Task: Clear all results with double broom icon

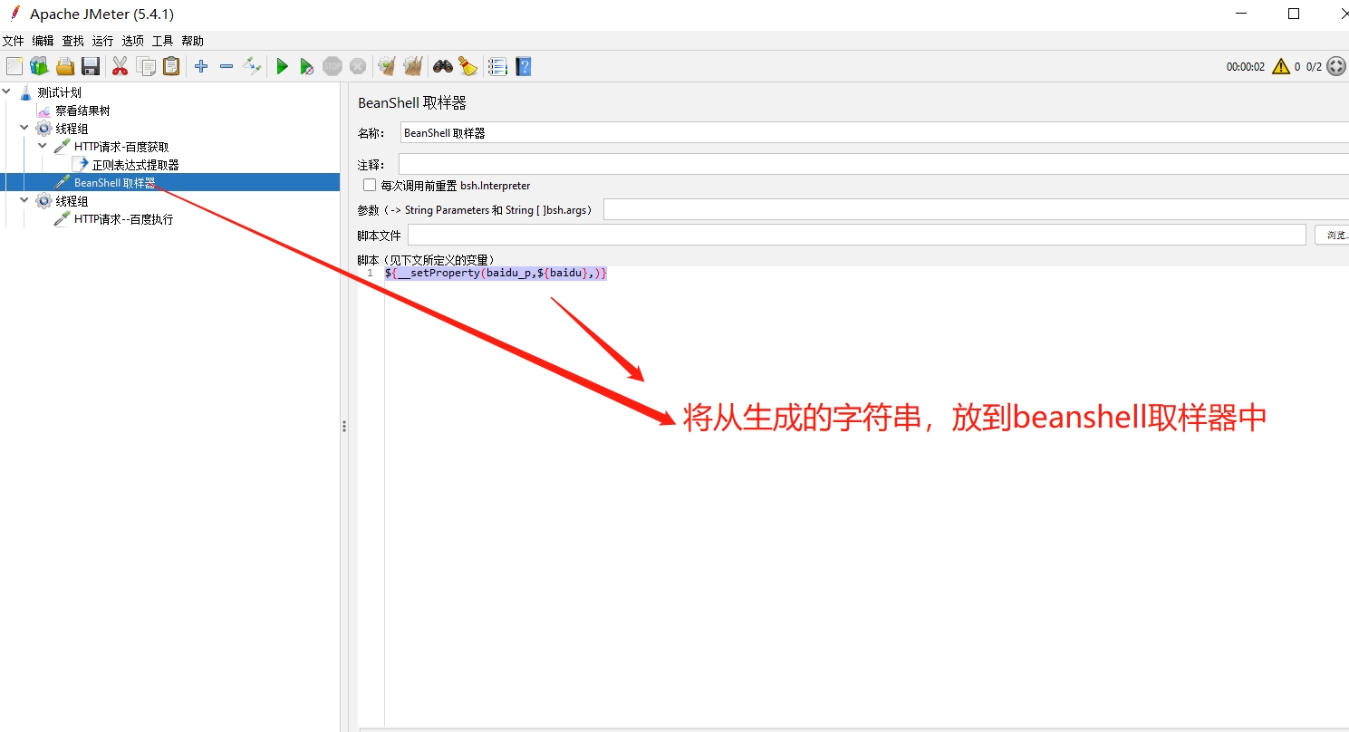Action: pos(413,66)
